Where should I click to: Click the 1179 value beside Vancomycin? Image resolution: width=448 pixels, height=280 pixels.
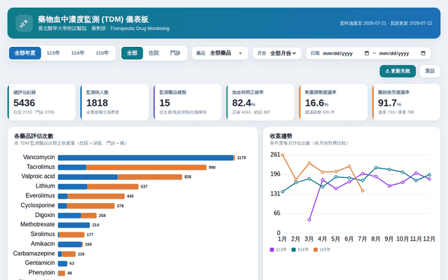(241, 157)
